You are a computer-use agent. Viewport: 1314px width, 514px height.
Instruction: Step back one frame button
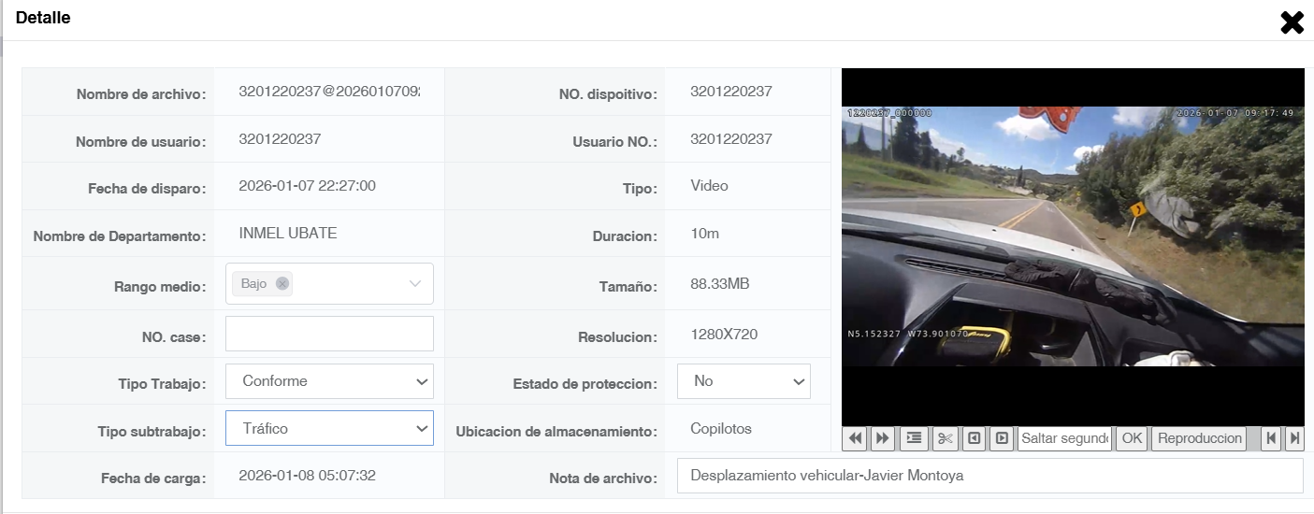coord(975,438)
